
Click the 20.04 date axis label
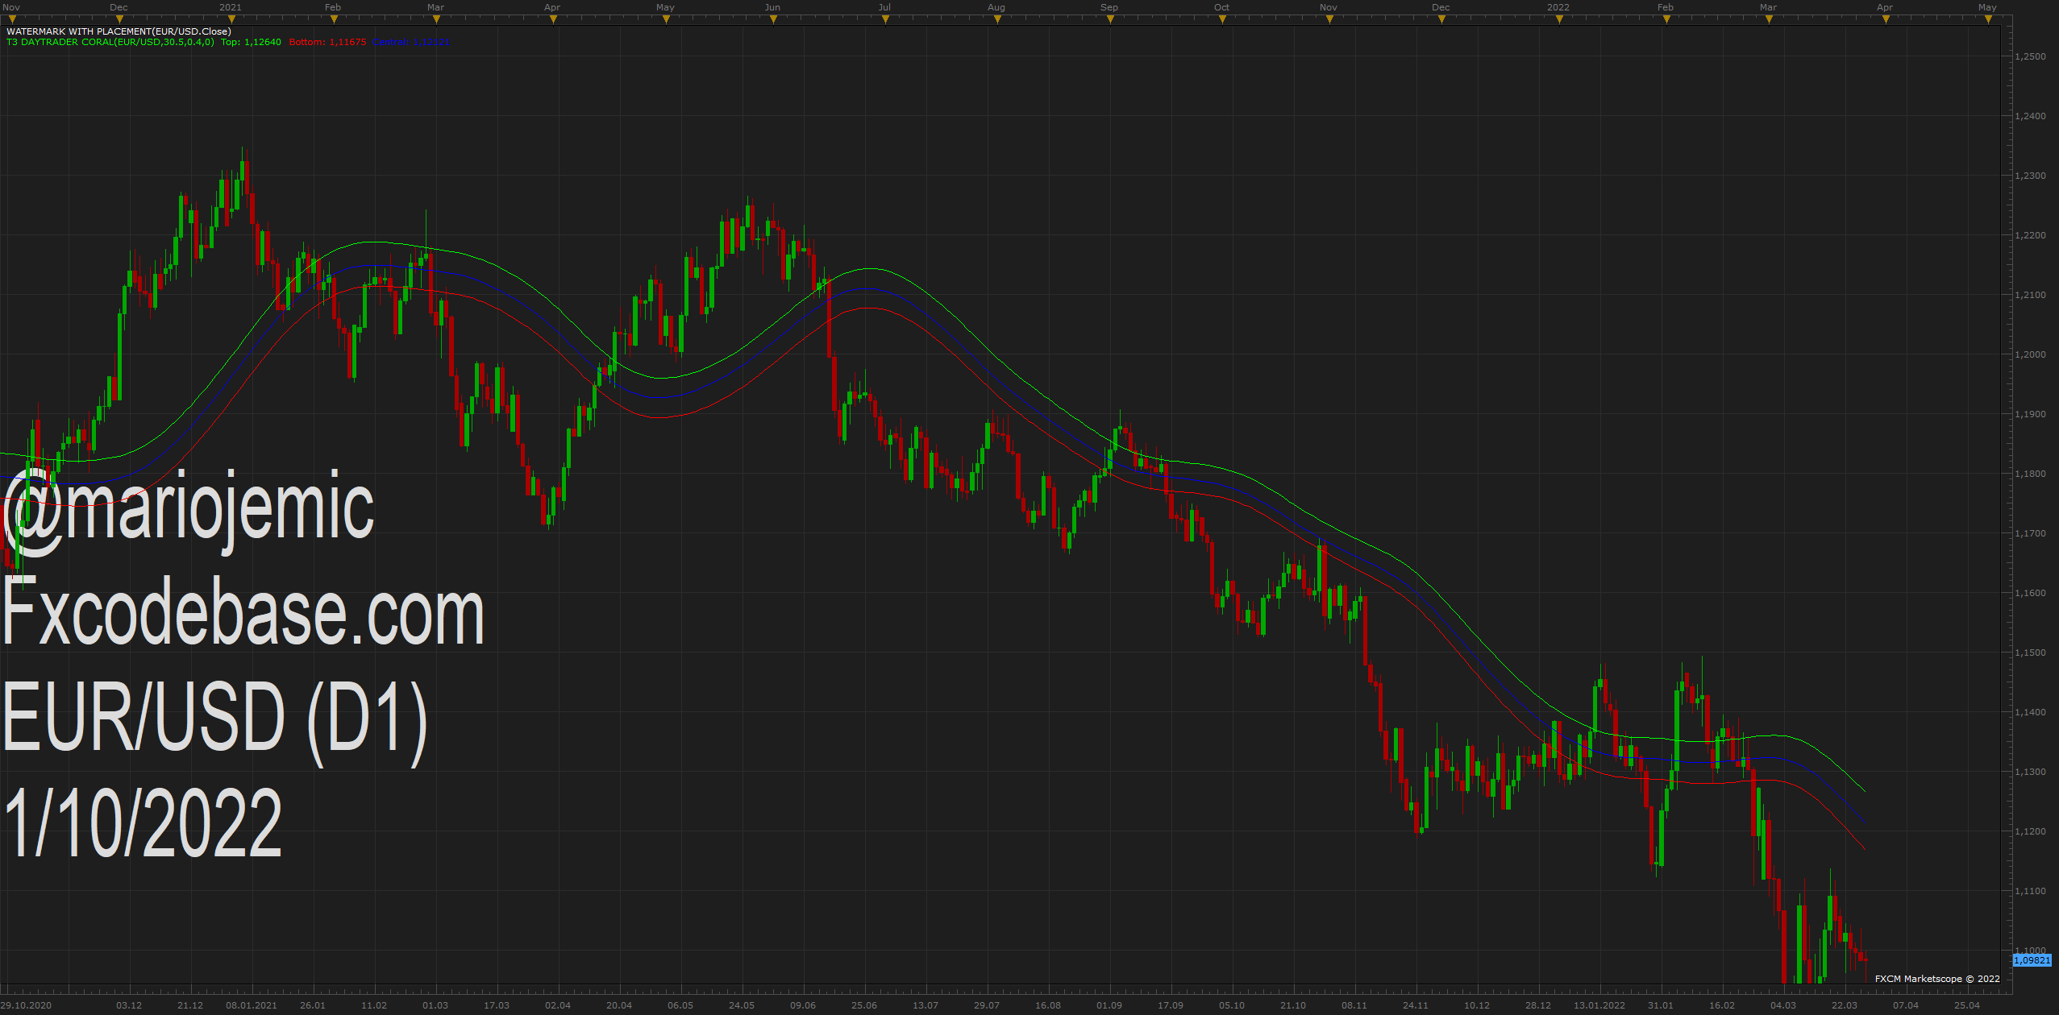pyautogui.click(x=619, y=1005)
